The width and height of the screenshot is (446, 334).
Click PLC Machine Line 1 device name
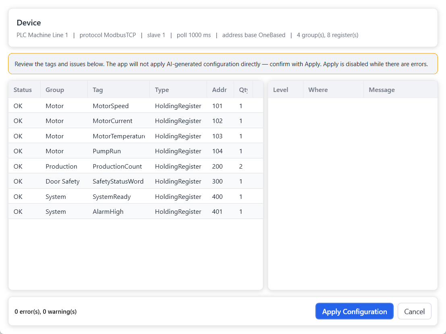point(42,35)
